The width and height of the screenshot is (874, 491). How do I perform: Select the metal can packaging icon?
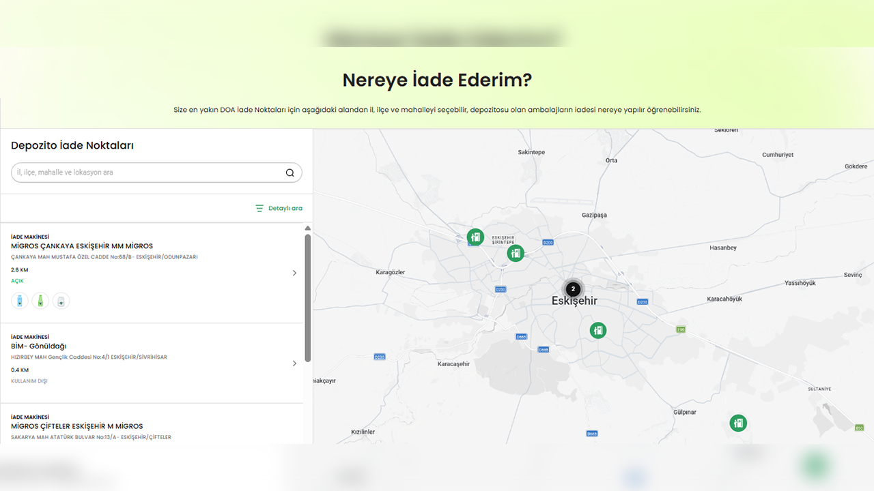pos(61,301)
